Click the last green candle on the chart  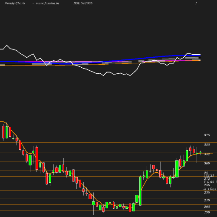[x=201, y=152]
